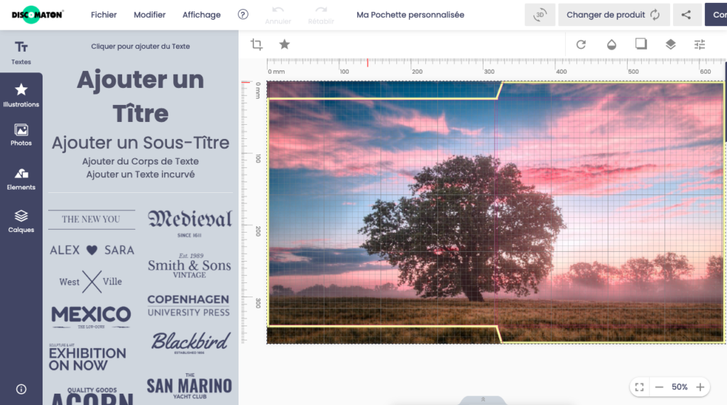Click Ajouter du Corps de Texte
This screenshot has width=727, height=405.
coord(141,161)
